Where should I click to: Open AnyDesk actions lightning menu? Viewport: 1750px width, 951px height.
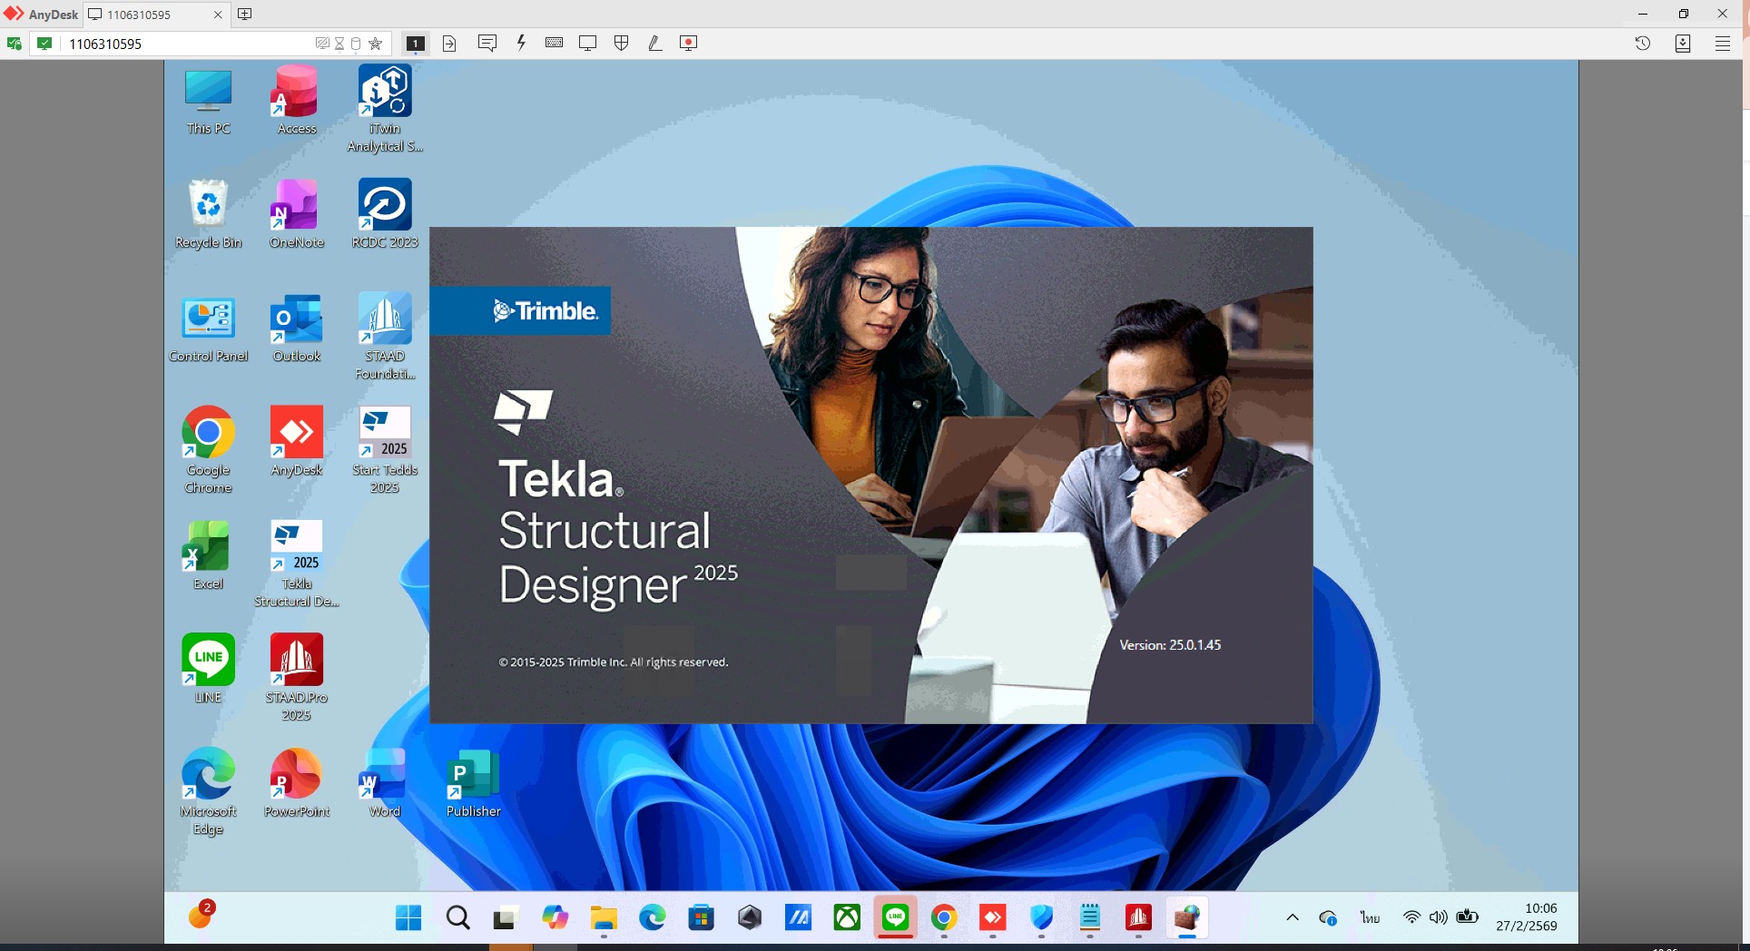click(521, 43)
